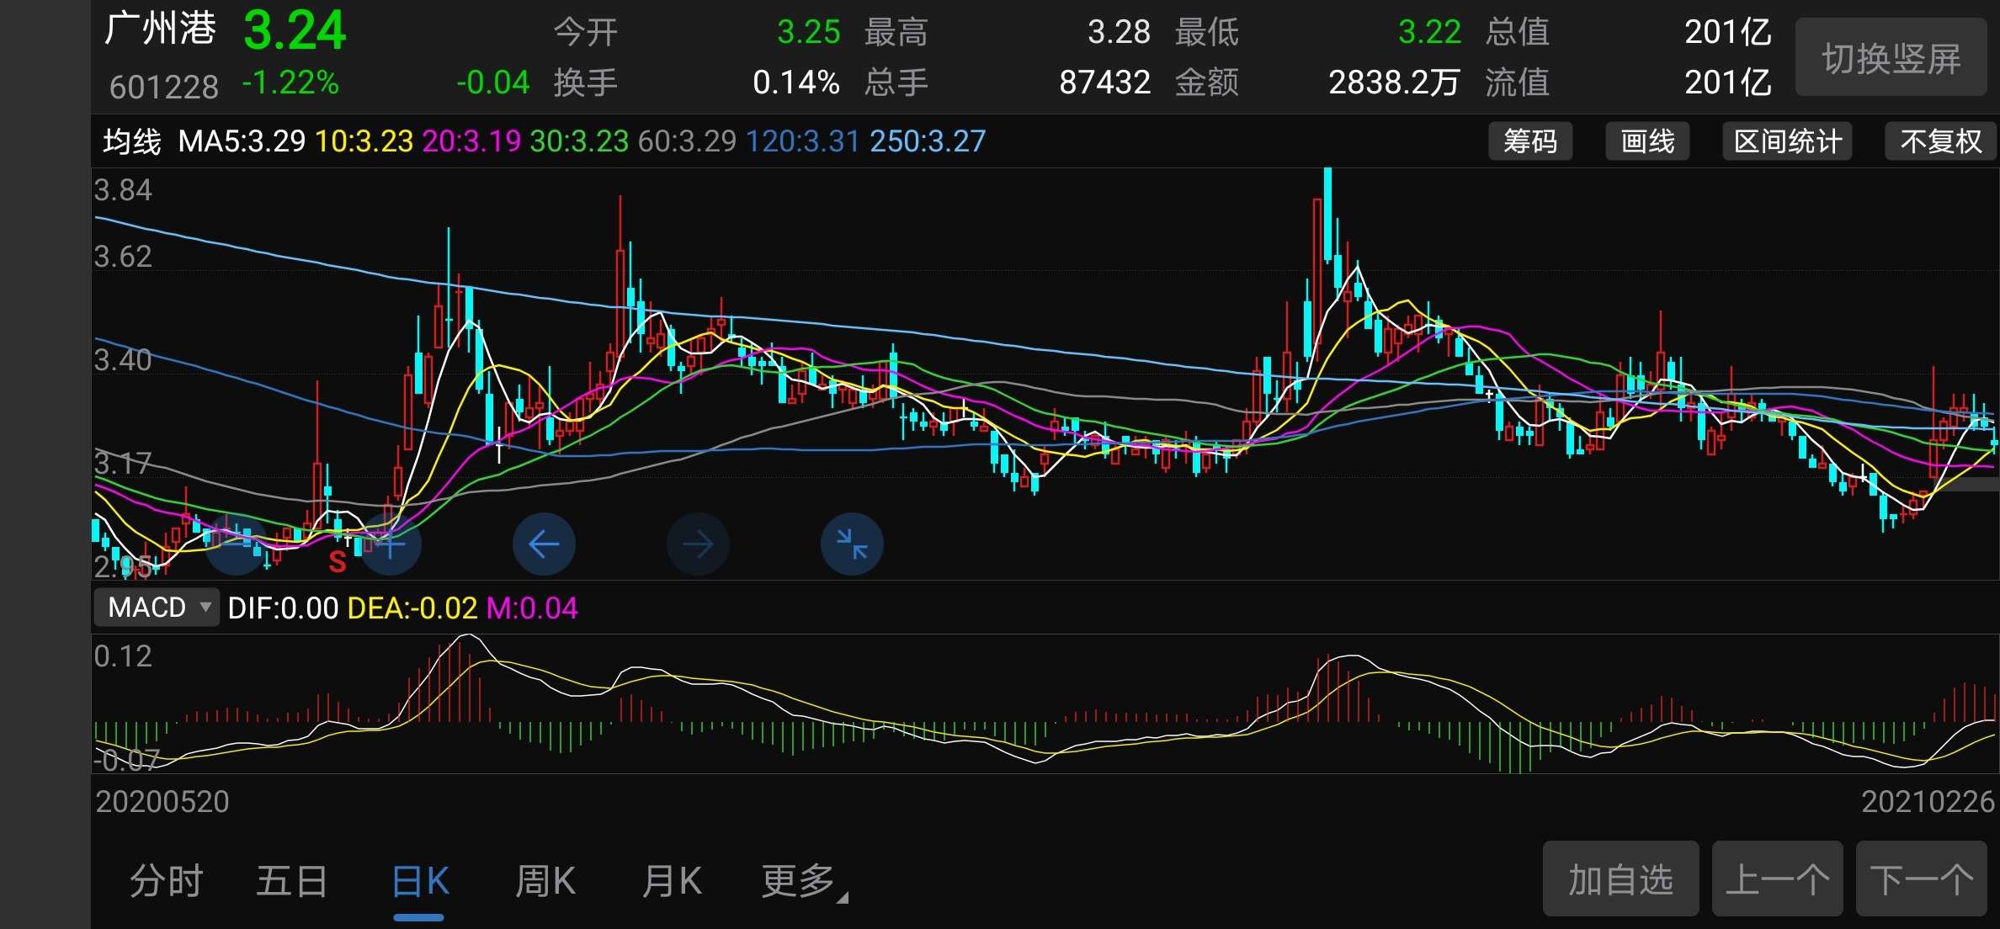Screen dimensions: 2000x929
Task: Switch to the 分时 tab
Action: pos(166,882)
